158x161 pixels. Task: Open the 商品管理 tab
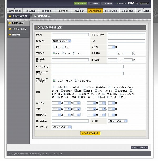31,11
